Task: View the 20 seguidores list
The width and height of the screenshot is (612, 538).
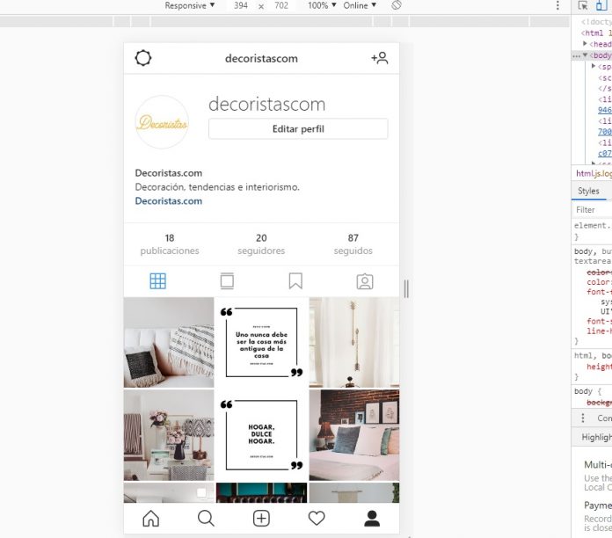Action: [x=261, y=244]
